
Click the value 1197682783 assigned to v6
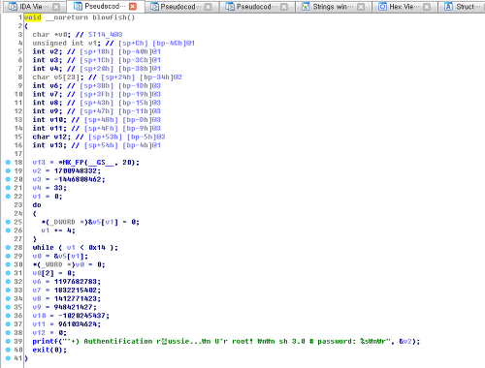tap(77, 282)
